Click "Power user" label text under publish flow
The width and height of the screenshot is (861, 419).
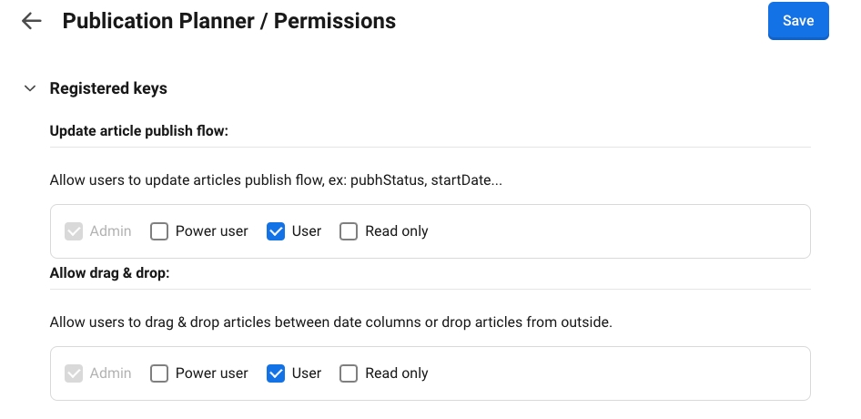tap(211, 231)
